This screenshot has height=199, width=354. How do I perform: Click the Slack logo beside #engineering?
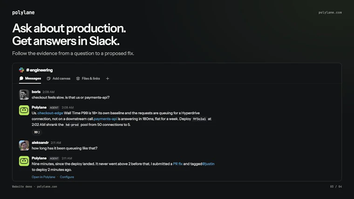coord(21,70)
